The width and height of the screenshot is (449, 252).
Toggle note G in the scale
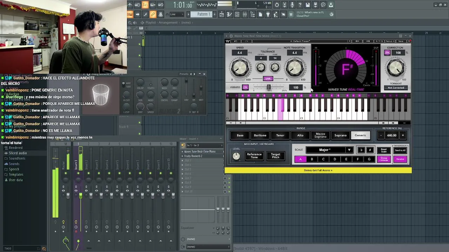click(x=369, y=159)
